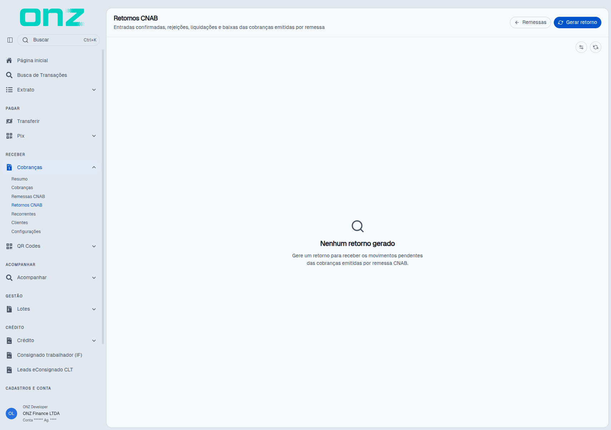This screenshot has width=611, height=430.
Task: Open Clientes submenu item
Action: tap(20, 223)
